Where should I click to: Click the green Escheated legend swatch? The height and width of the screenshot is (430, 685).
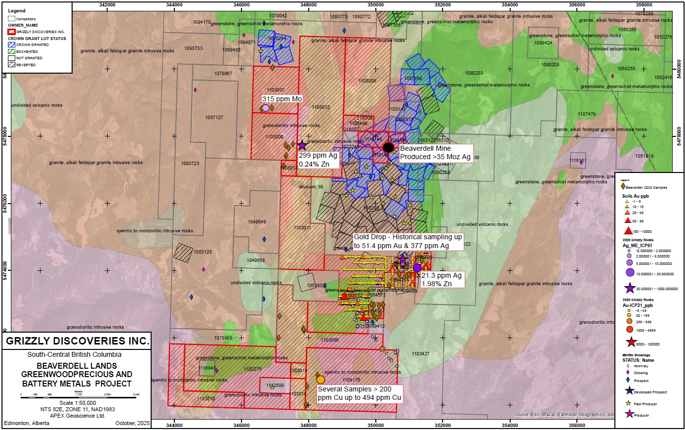pos(12,51)
